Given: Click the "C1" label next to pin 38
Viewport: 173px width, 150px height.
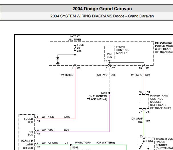Looking at the screenshot, I should tap(148, 92).
